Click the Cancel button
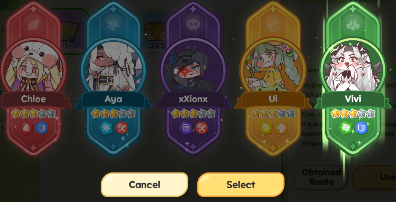 coord(145,184)
